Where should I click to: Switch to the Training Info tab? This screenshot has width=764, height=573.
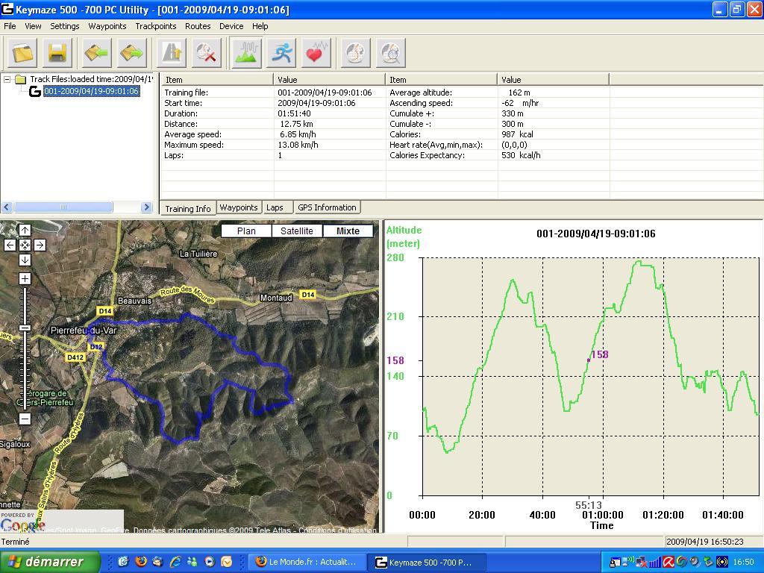pyautogui.click(x=187, y=209)
